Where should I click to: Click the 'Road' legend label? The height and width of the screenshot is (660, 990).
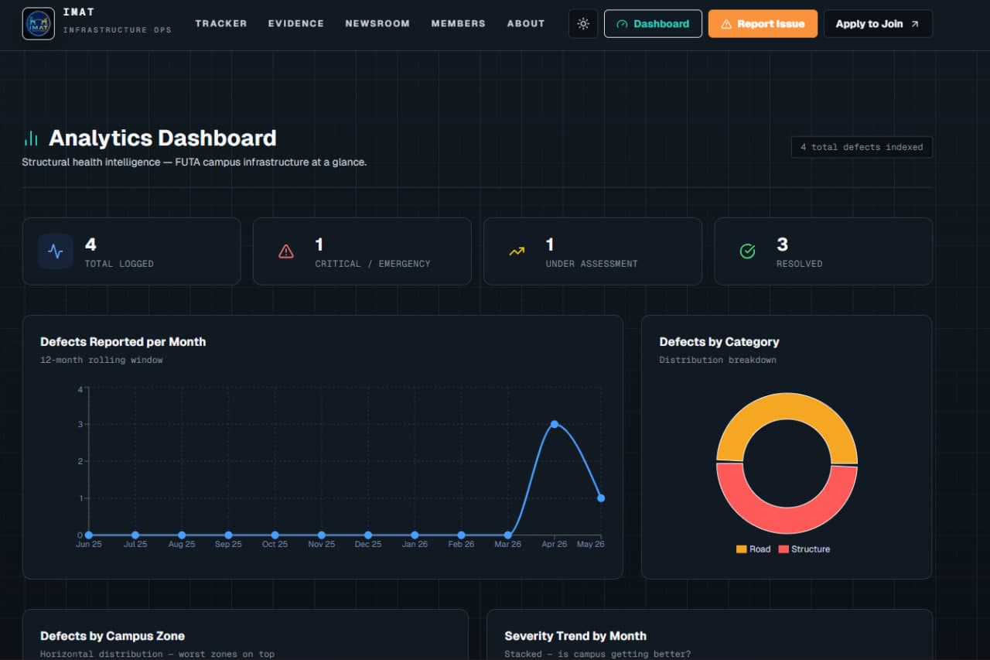click(760, 549)
